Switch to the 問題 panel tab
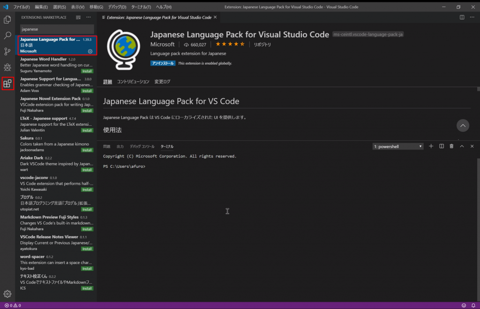480x309 pixels. coord(106,147)
